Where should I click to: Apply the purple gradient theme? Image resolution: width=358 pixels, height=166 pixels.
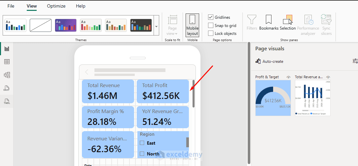pos(66,25)
